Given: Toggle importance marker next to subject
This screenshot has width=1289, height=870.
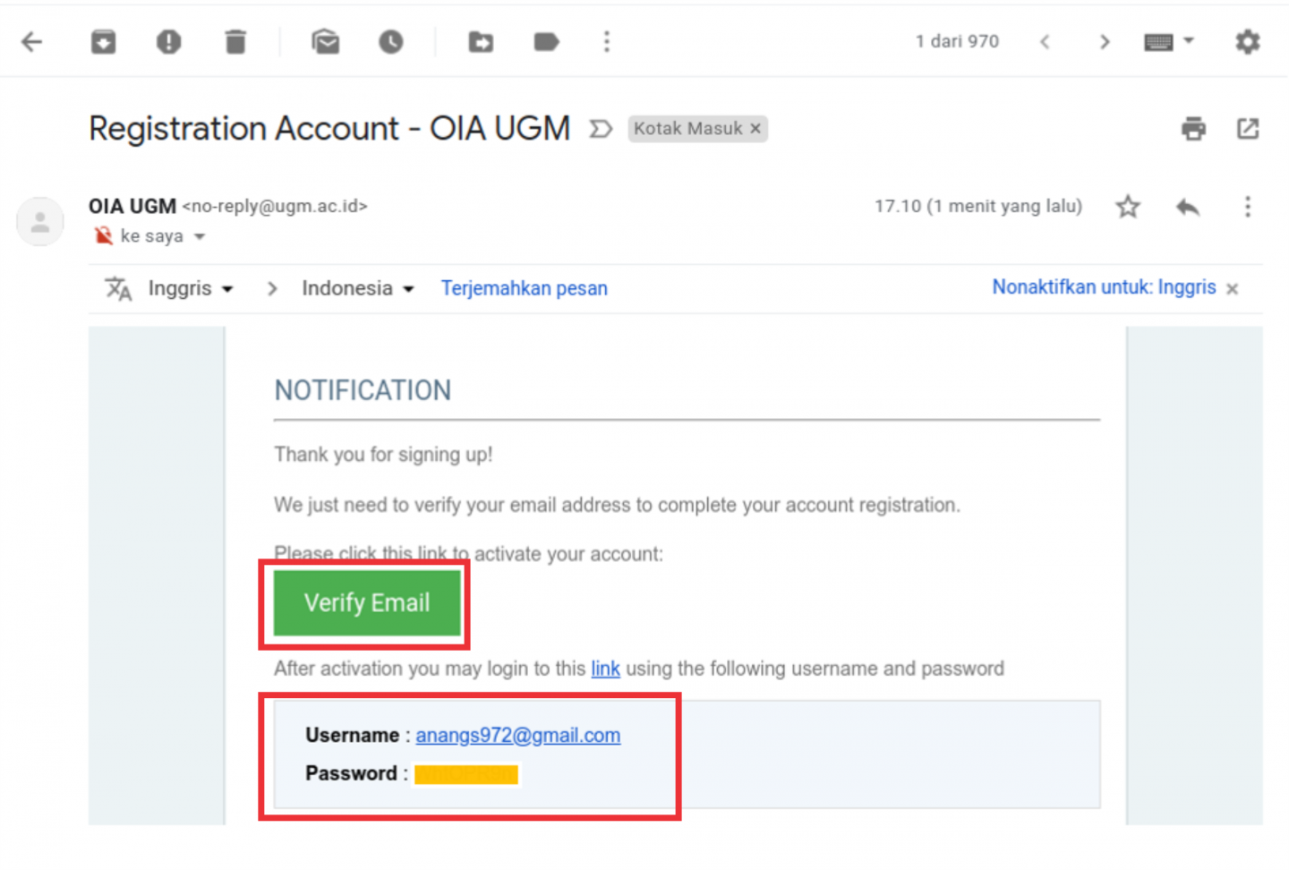Looking at the screenshot, I should coord(601,129).
